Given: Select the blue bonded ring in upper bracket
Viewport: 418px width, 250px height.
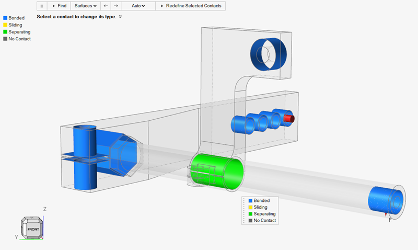Looking at the screenshot, I should click(x=269, y=52).
